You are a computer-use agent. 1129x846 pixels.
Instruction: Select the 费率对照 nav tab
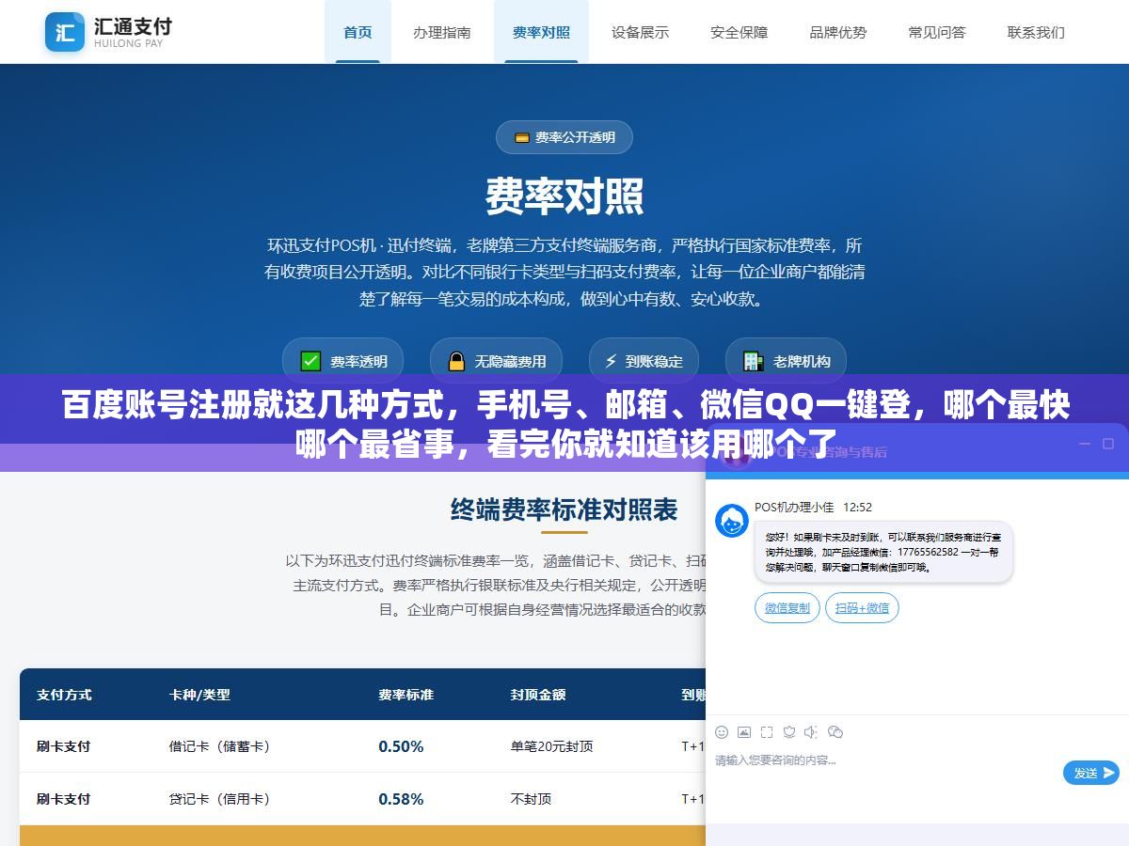coord(541,32)
